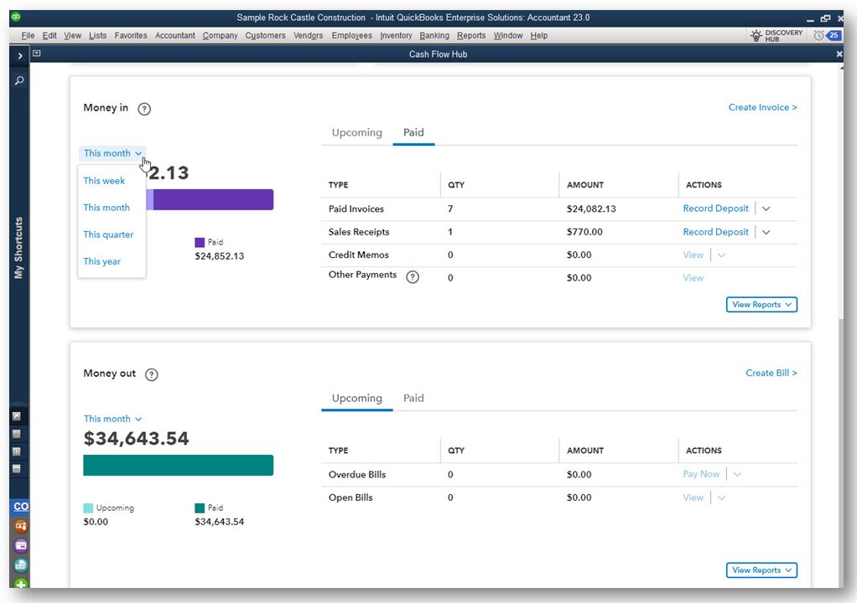Open the Money out help question mark icon
Image resolution: width=857 pixels, height=603 pixels.
pos(152,374)
